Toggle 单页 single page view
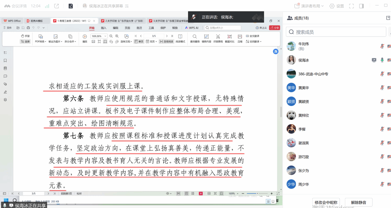 click(x=139, y=42)
